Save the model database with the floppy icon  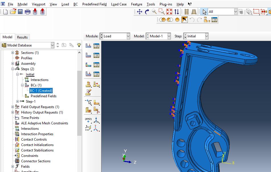click(x=20, y=12)
